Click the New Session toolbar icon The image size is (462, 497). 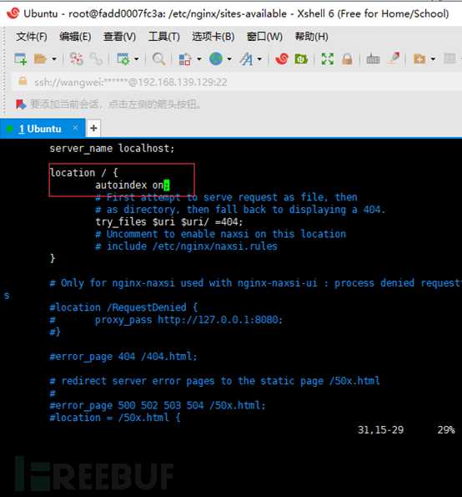click(20, 59)
